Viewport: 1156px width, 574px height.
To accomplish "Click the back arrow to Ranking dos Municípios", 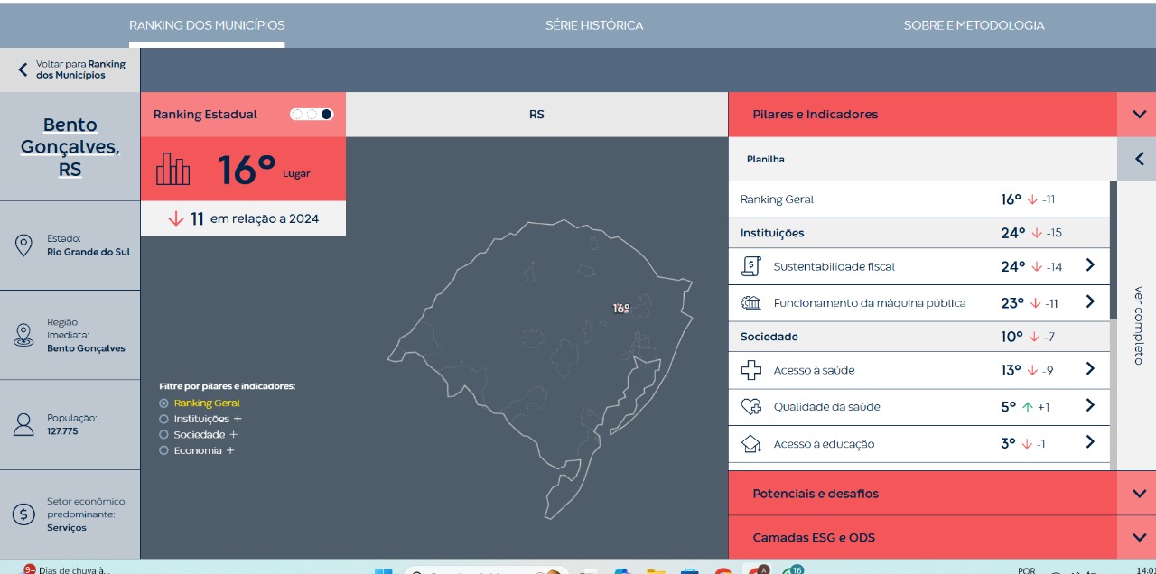I will 23,69.
